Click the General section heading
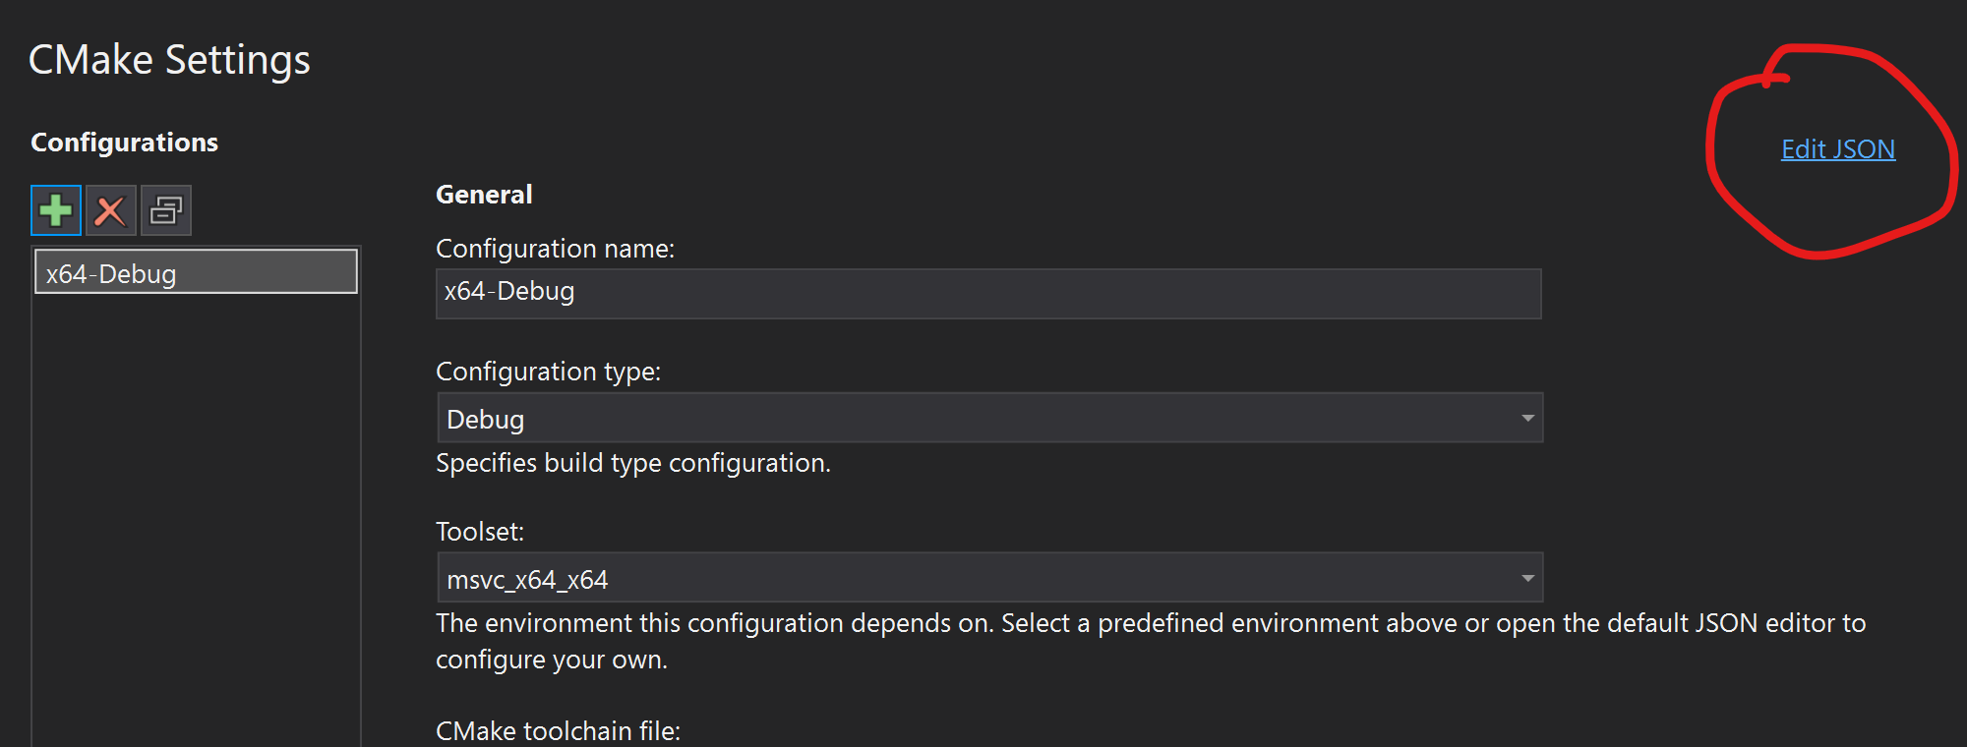Screen dimensions: 1967x747 [x=484, y=195]
